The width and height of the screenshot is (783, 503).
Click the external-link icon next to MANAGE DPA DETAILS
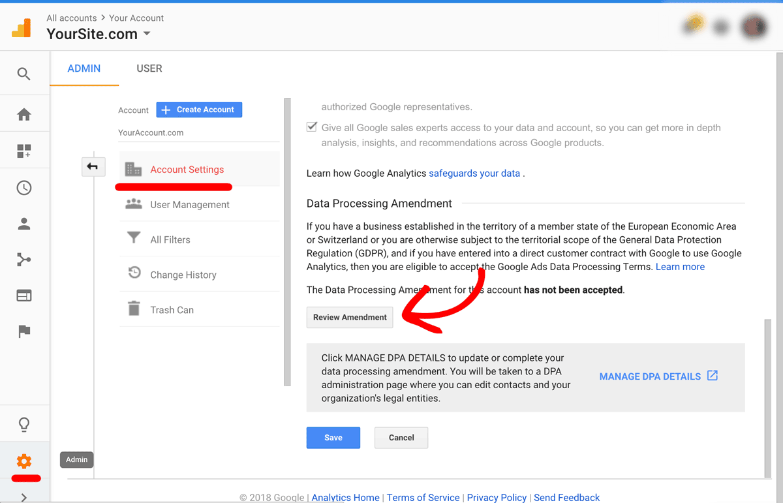click(x=713, y=376)
